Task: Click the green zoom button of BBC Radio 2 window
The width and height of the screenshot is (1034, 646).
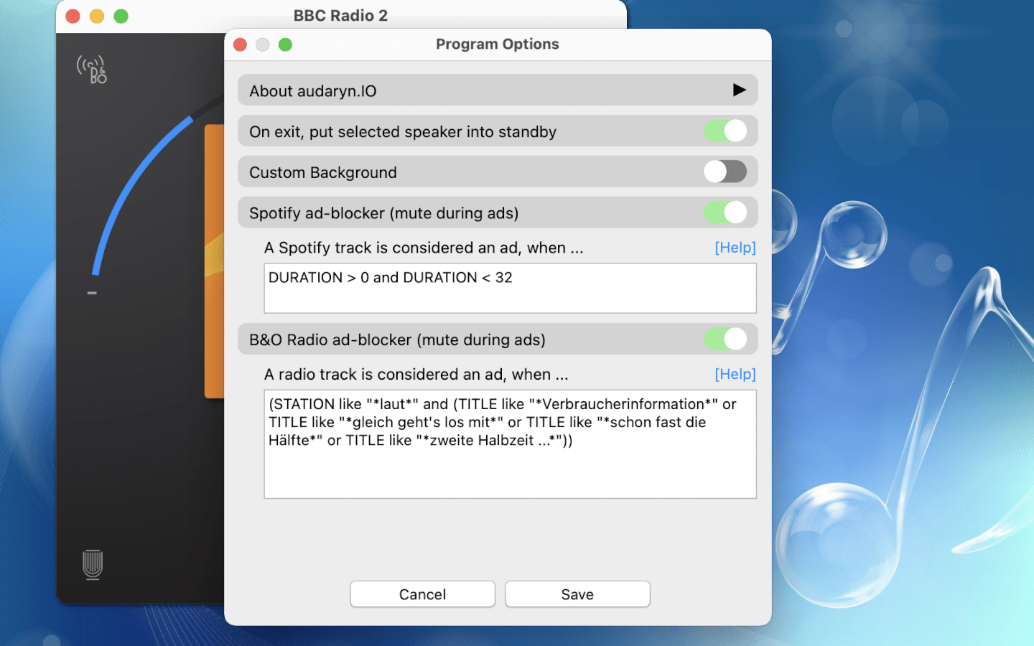Action: pos(121,16)
